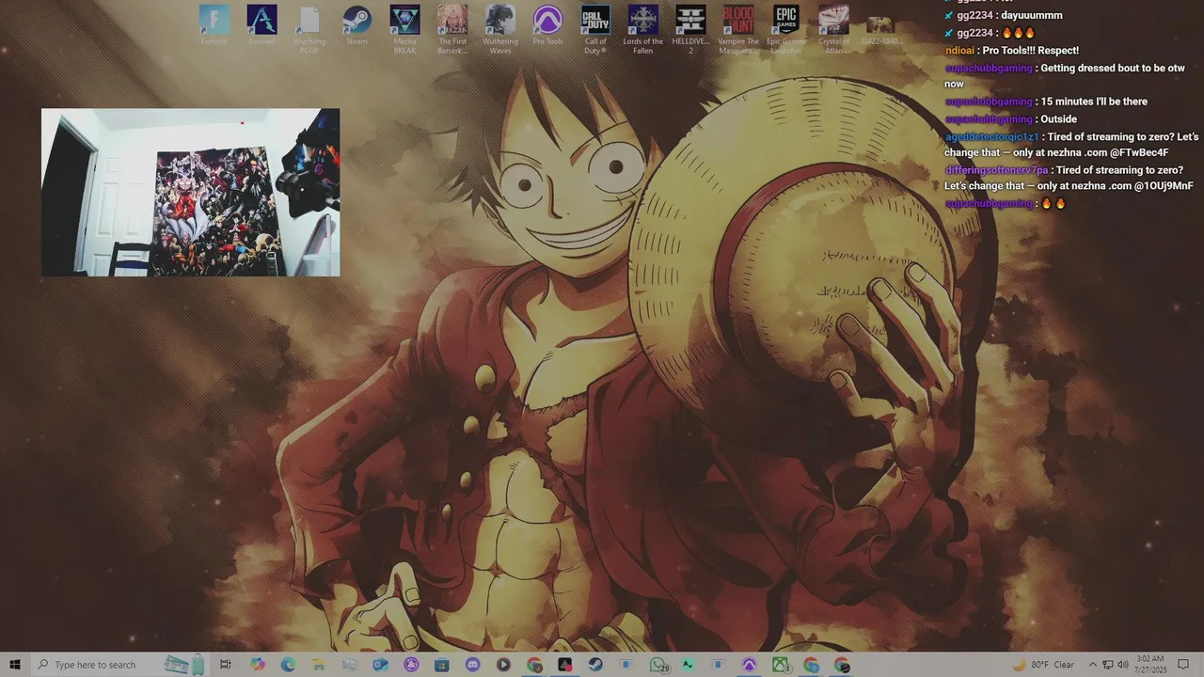Click chat message "Pro Tools!!! Respect!"
This screenshot has height=677, width=1204.
[x=1030, y=50]
